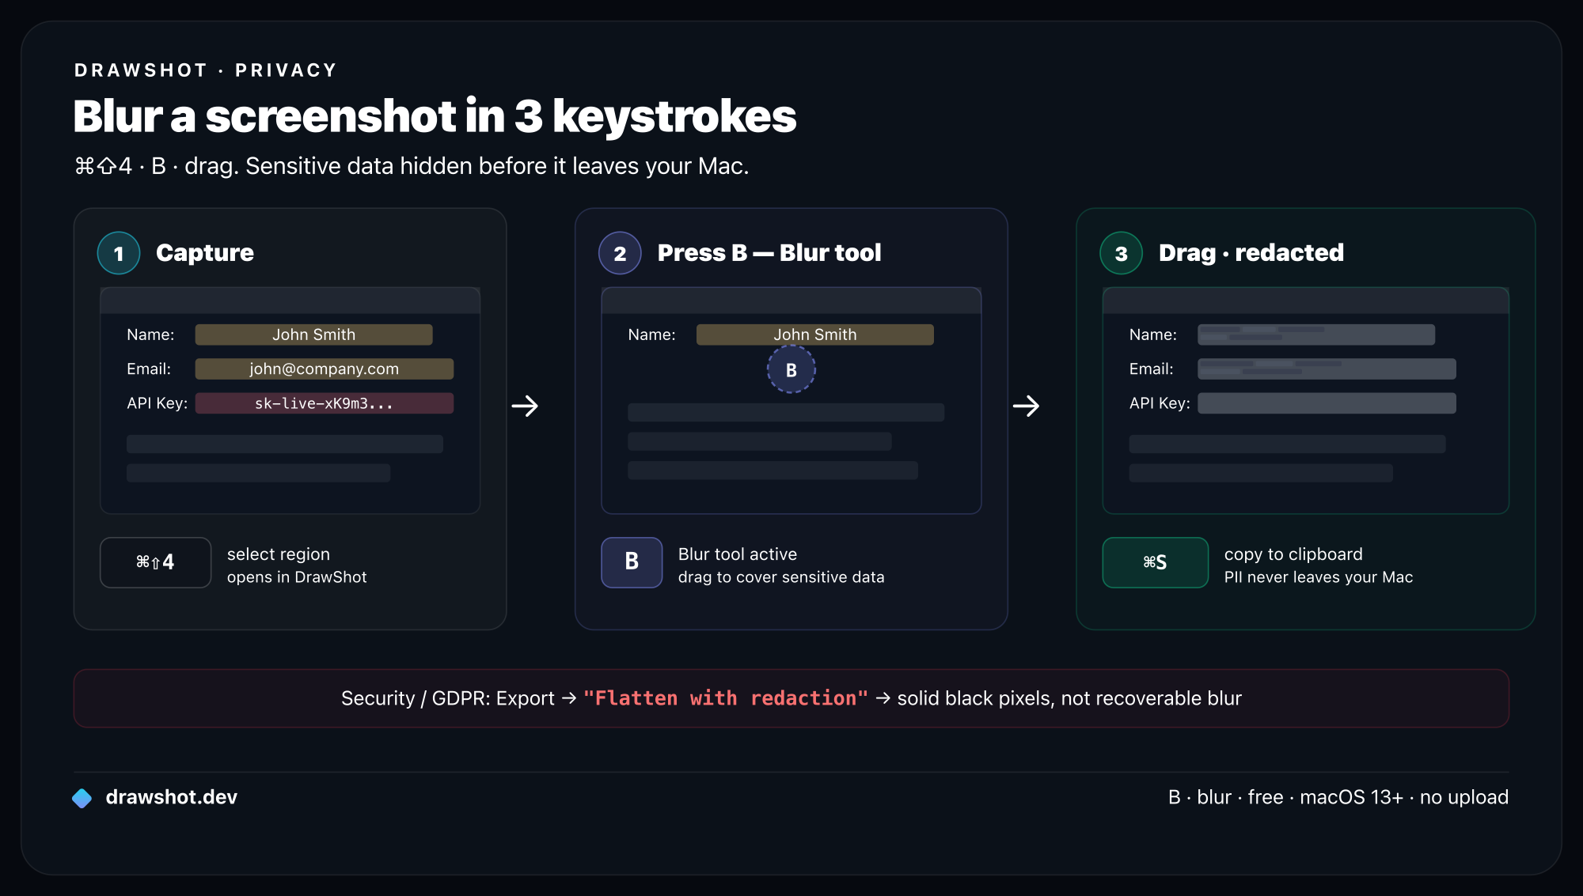
Task: Click the footer "B · blur · free · macOS 13+ · no upload" text
Action: (x=1338, y=797)
